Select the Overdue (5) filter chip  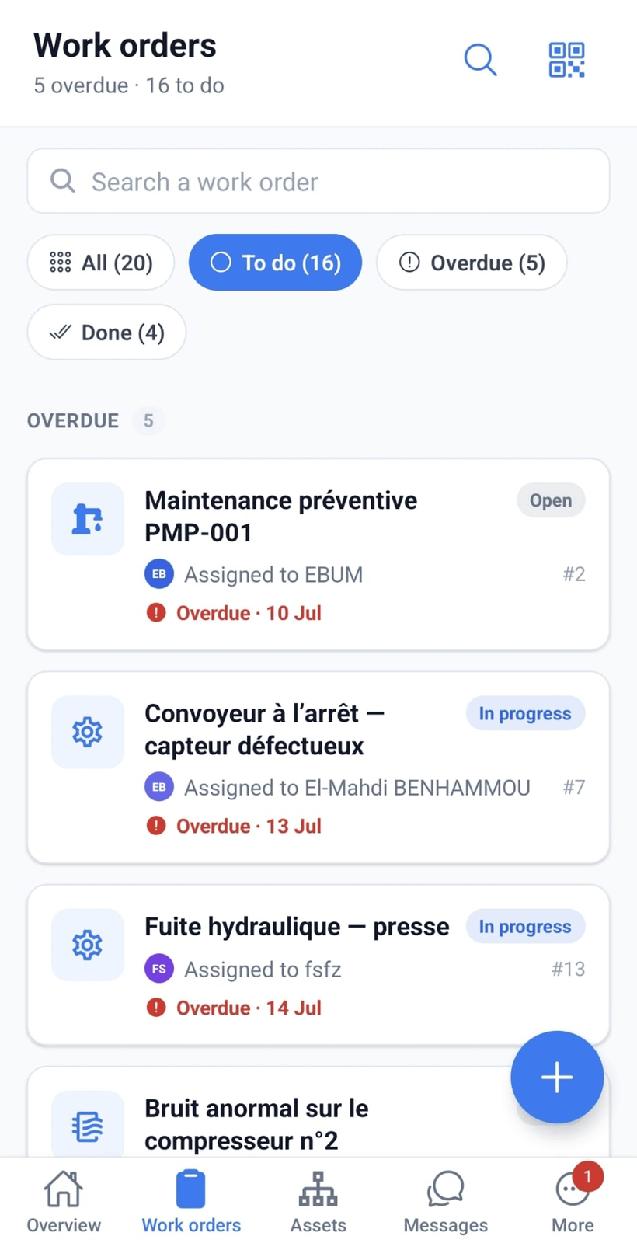tap(472, 263)
